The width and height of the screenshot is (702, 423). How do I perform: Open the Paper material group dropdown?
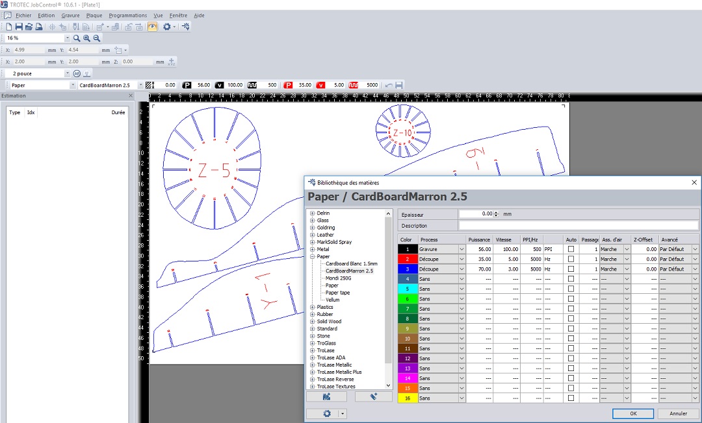pos(73,86)
